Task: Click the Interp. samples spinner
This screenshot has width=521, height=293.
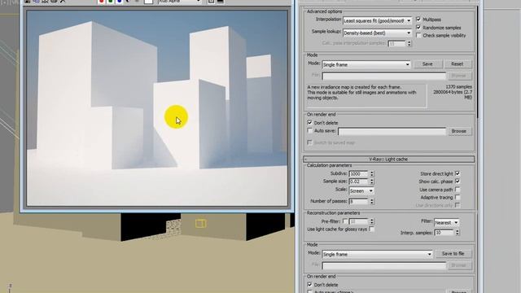Action: coord(458,233)
